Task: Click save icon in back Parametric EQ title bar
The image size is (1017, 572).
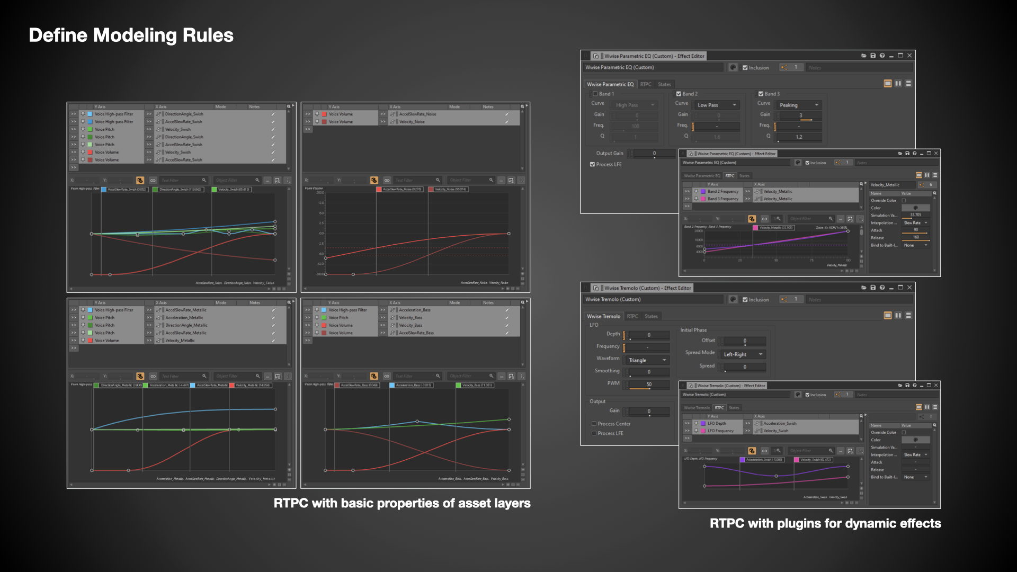Action: [x=873, y=56]
